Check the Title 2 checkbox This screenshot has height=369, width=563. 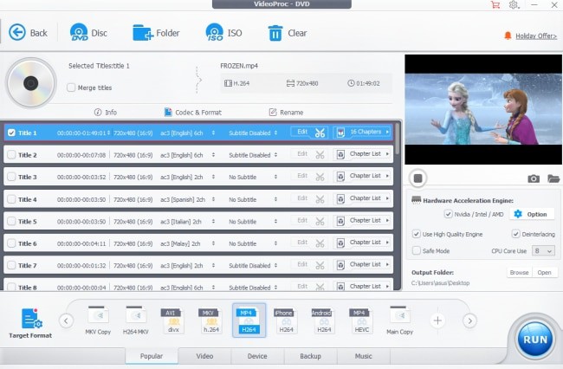point(11,155)
